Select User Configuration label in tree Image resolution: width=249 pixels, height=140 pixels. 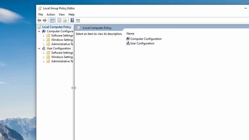pos(59,48)
